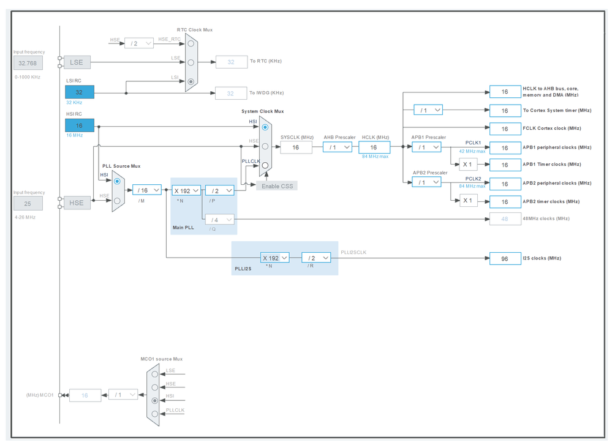Open Main PLL /2 P divider dropdown

(x=220, y=191)
